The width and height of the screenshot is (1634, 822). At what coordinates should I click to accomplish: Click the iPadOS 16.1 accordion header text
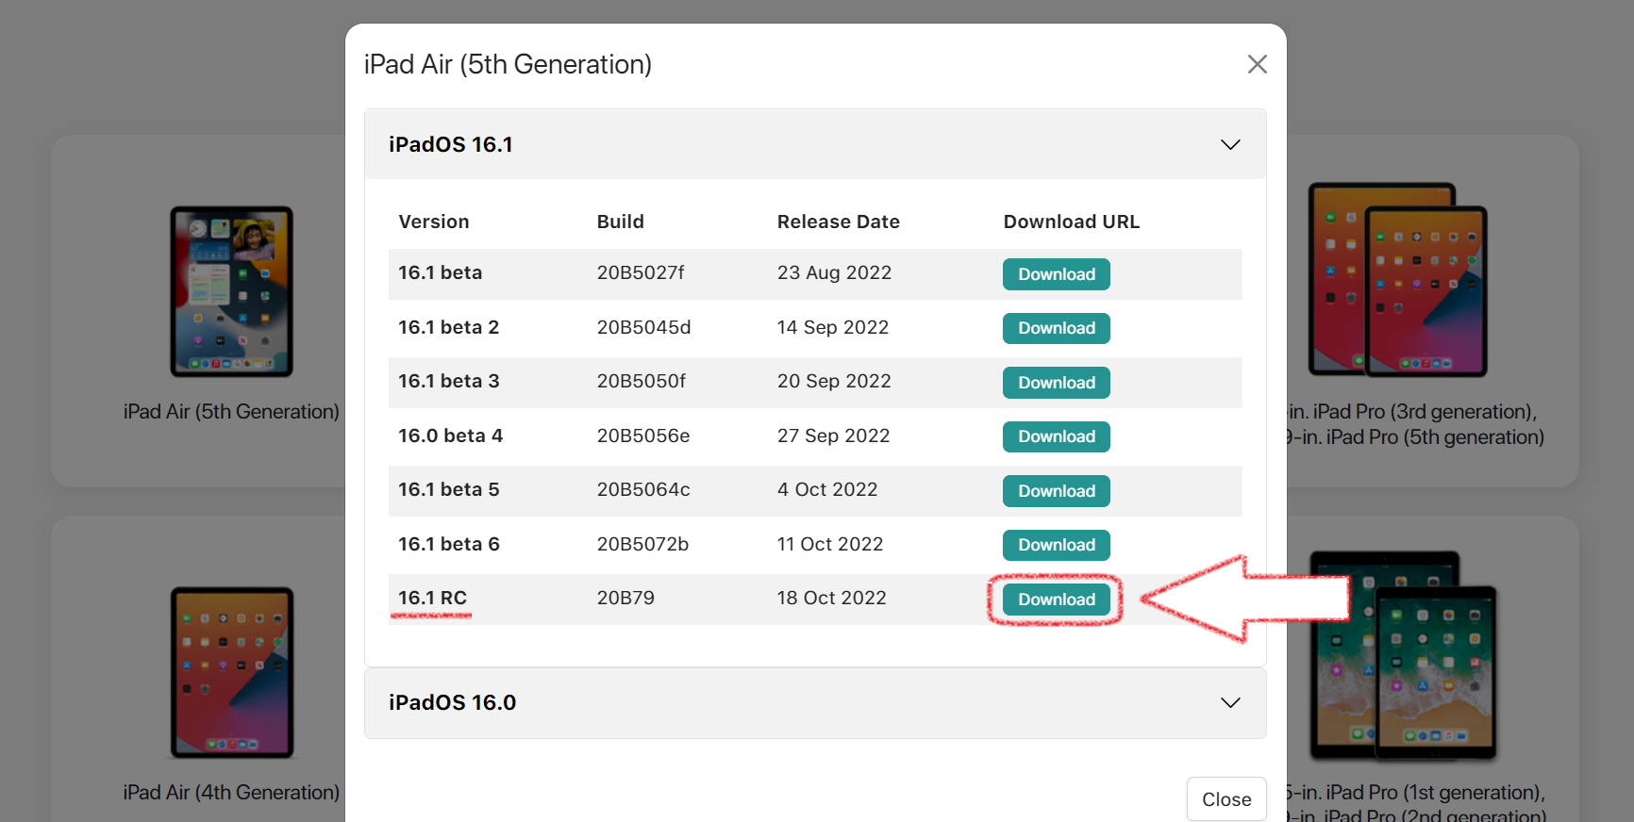451,144
